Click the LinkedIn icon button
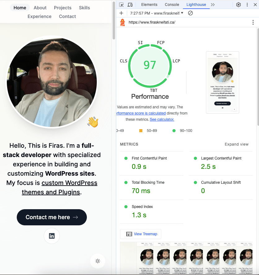259x275 pixels. click(52, 236)
